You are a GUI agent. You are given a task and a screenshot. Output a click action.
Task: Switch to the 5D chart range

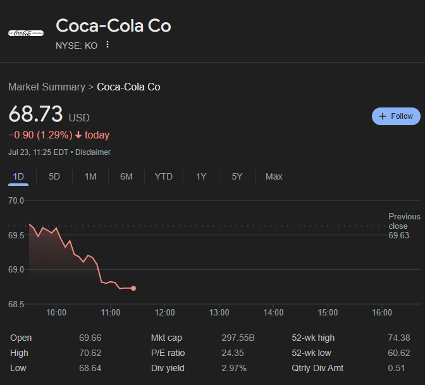(54, 176)
